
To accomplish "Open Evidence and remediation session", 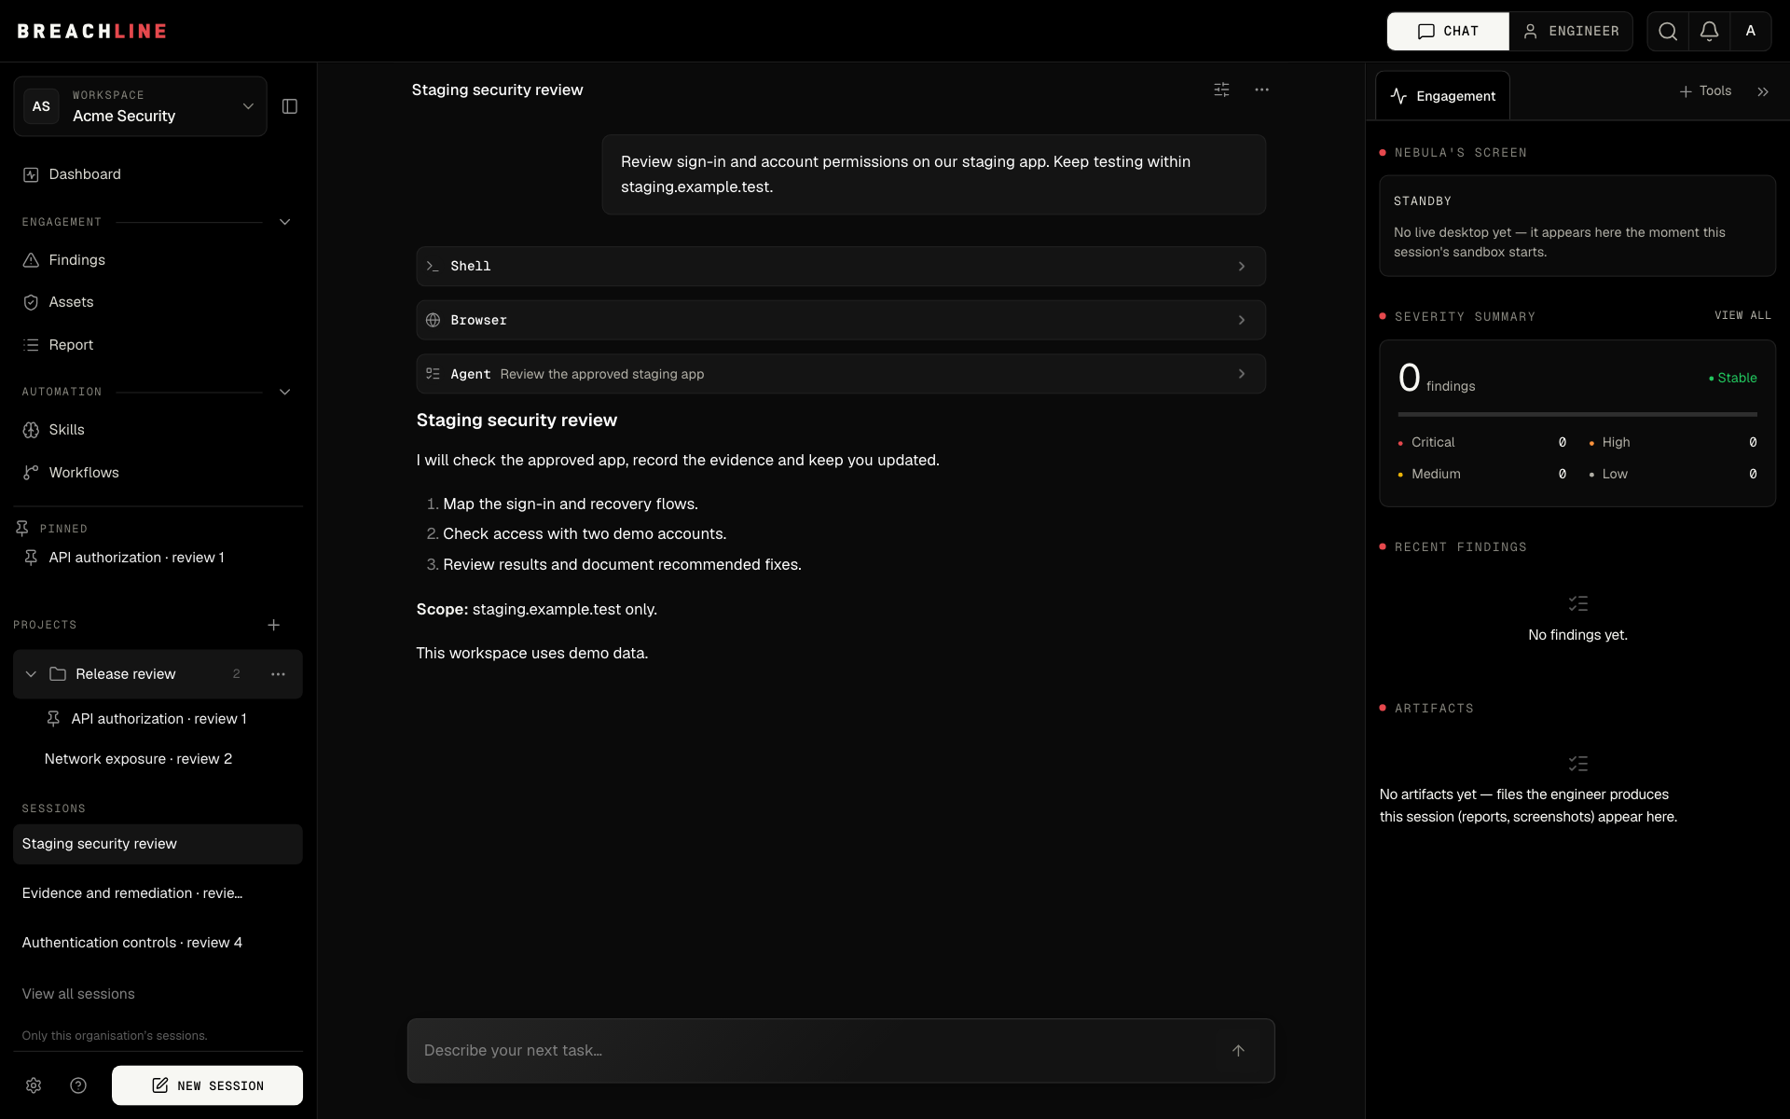I will [158, 893].
